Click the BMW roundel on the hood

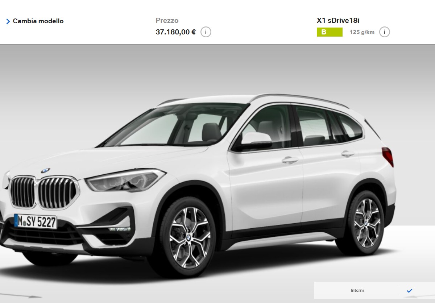46,170
